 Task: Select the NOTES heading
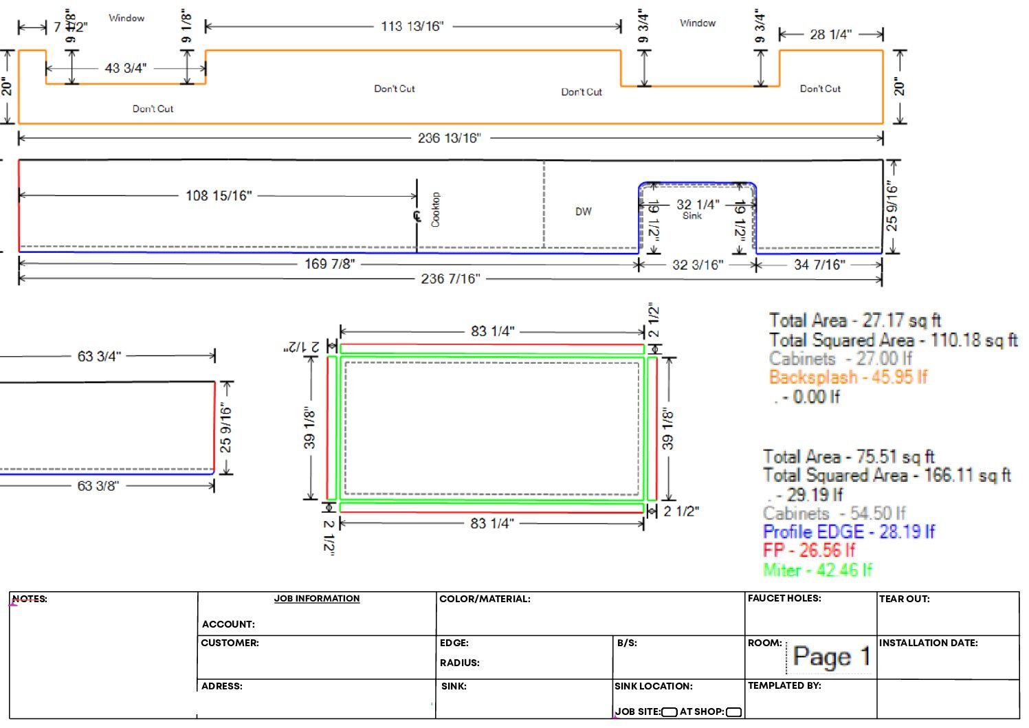point(30,599)
